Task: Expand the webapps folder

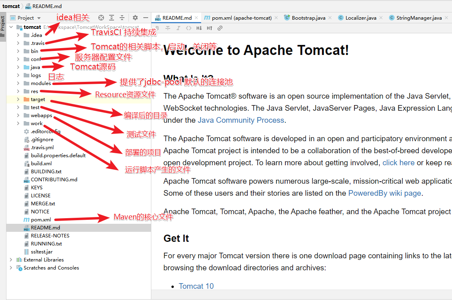Action: [x=18, y=116]
